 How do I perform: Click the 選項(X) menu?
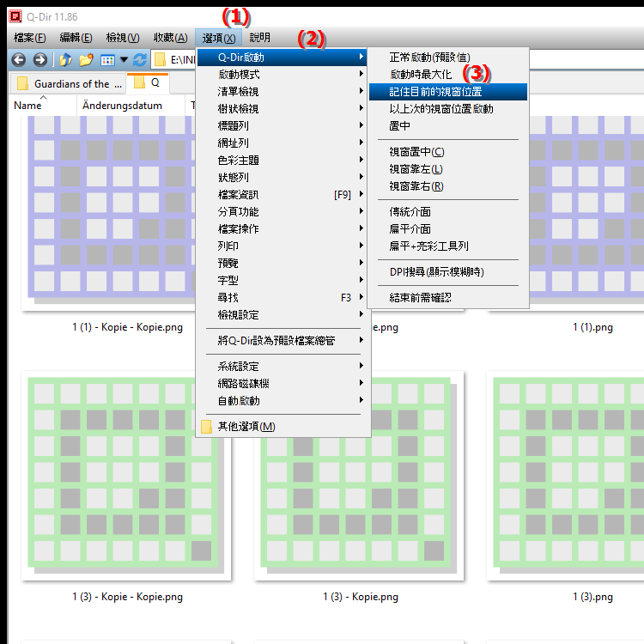click(218, 38)
